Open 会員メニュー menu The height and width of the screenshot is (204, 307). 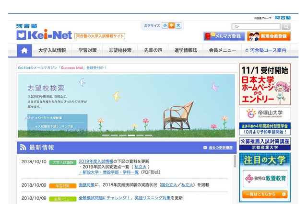pos(223,50)
